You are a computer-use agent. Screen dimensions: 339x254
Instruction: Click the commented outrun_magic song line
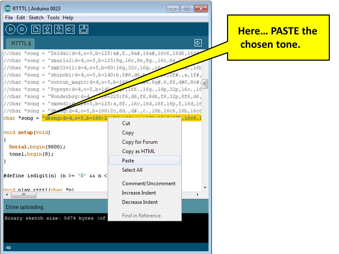(102, 82)
